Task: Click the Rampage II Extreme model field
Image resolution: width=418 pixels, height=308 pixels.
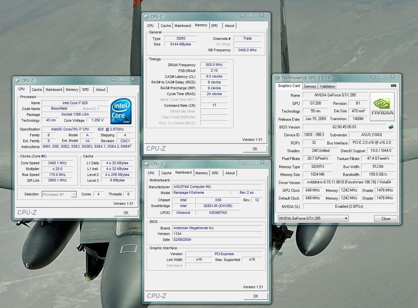Action: click(201, 192)
